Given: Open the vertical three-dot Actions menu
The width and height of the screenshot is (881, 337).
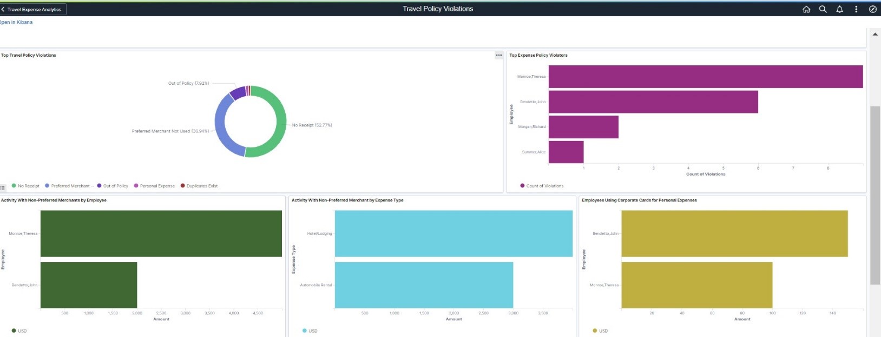Looking at the screenshot, I should click(x=856, y=9).
